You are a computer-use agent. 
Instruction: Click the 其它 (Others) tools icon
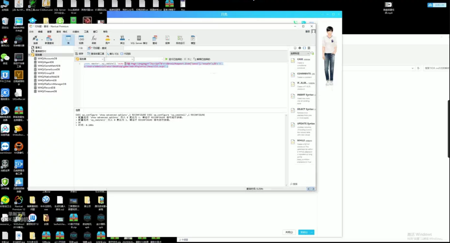(122, 40)
